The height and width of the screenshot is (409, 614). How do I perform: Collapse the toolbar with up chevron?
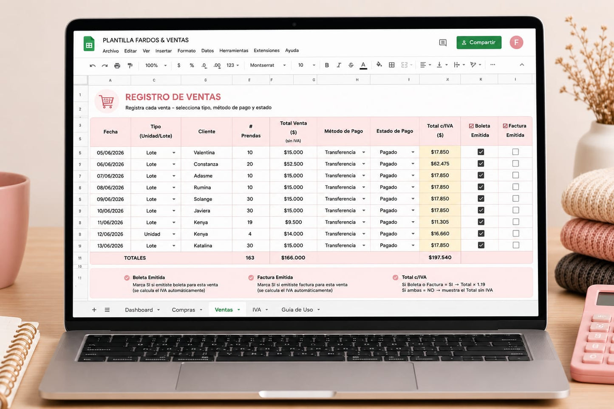tap(522, 65)
